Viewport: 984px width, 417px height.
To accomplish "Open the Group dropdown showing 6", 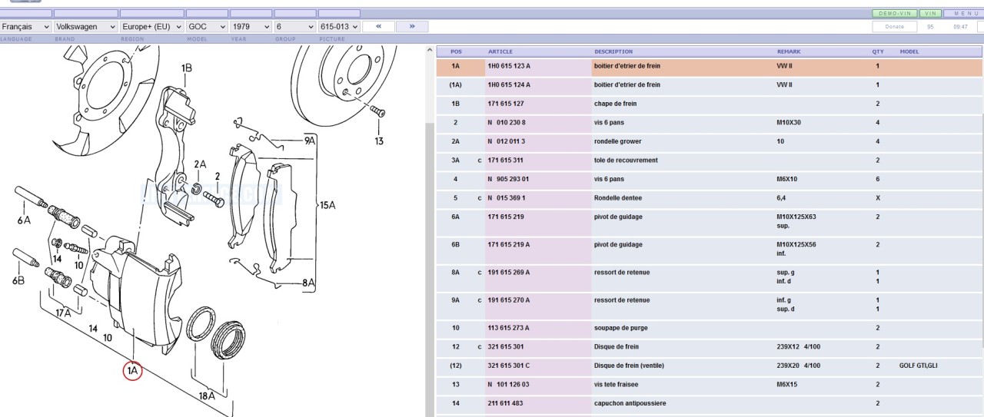I will coord(295,26).
